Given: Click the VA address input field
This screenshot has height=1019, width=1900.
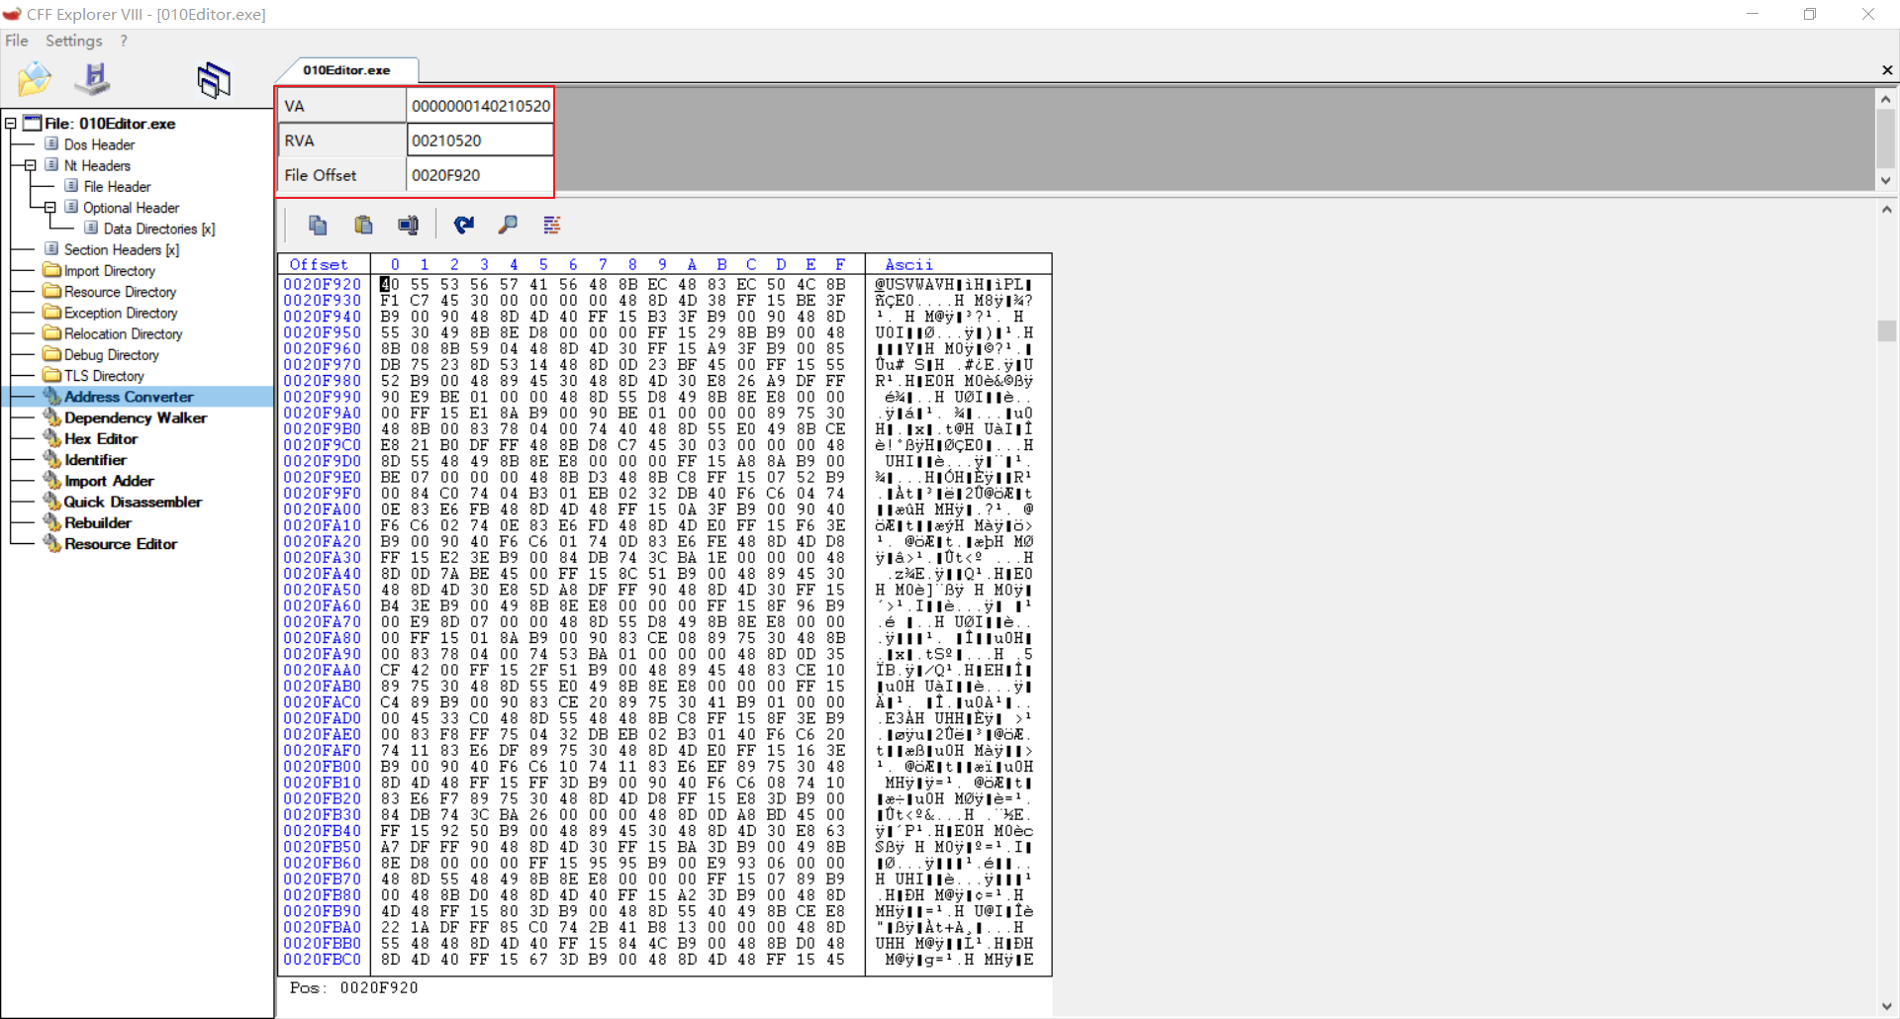Looking at the screenshot, I should point(480,106).
